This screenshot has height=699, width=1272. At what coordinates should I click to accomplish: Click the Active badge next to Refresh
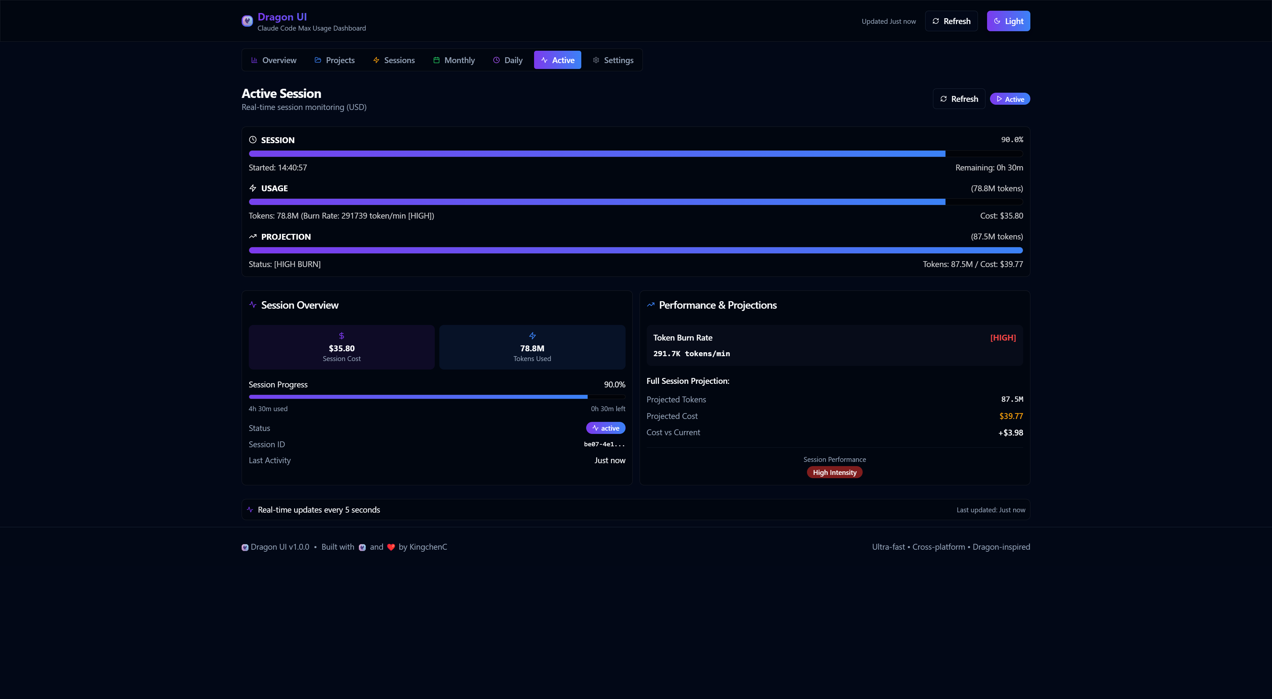[1010, 99]
